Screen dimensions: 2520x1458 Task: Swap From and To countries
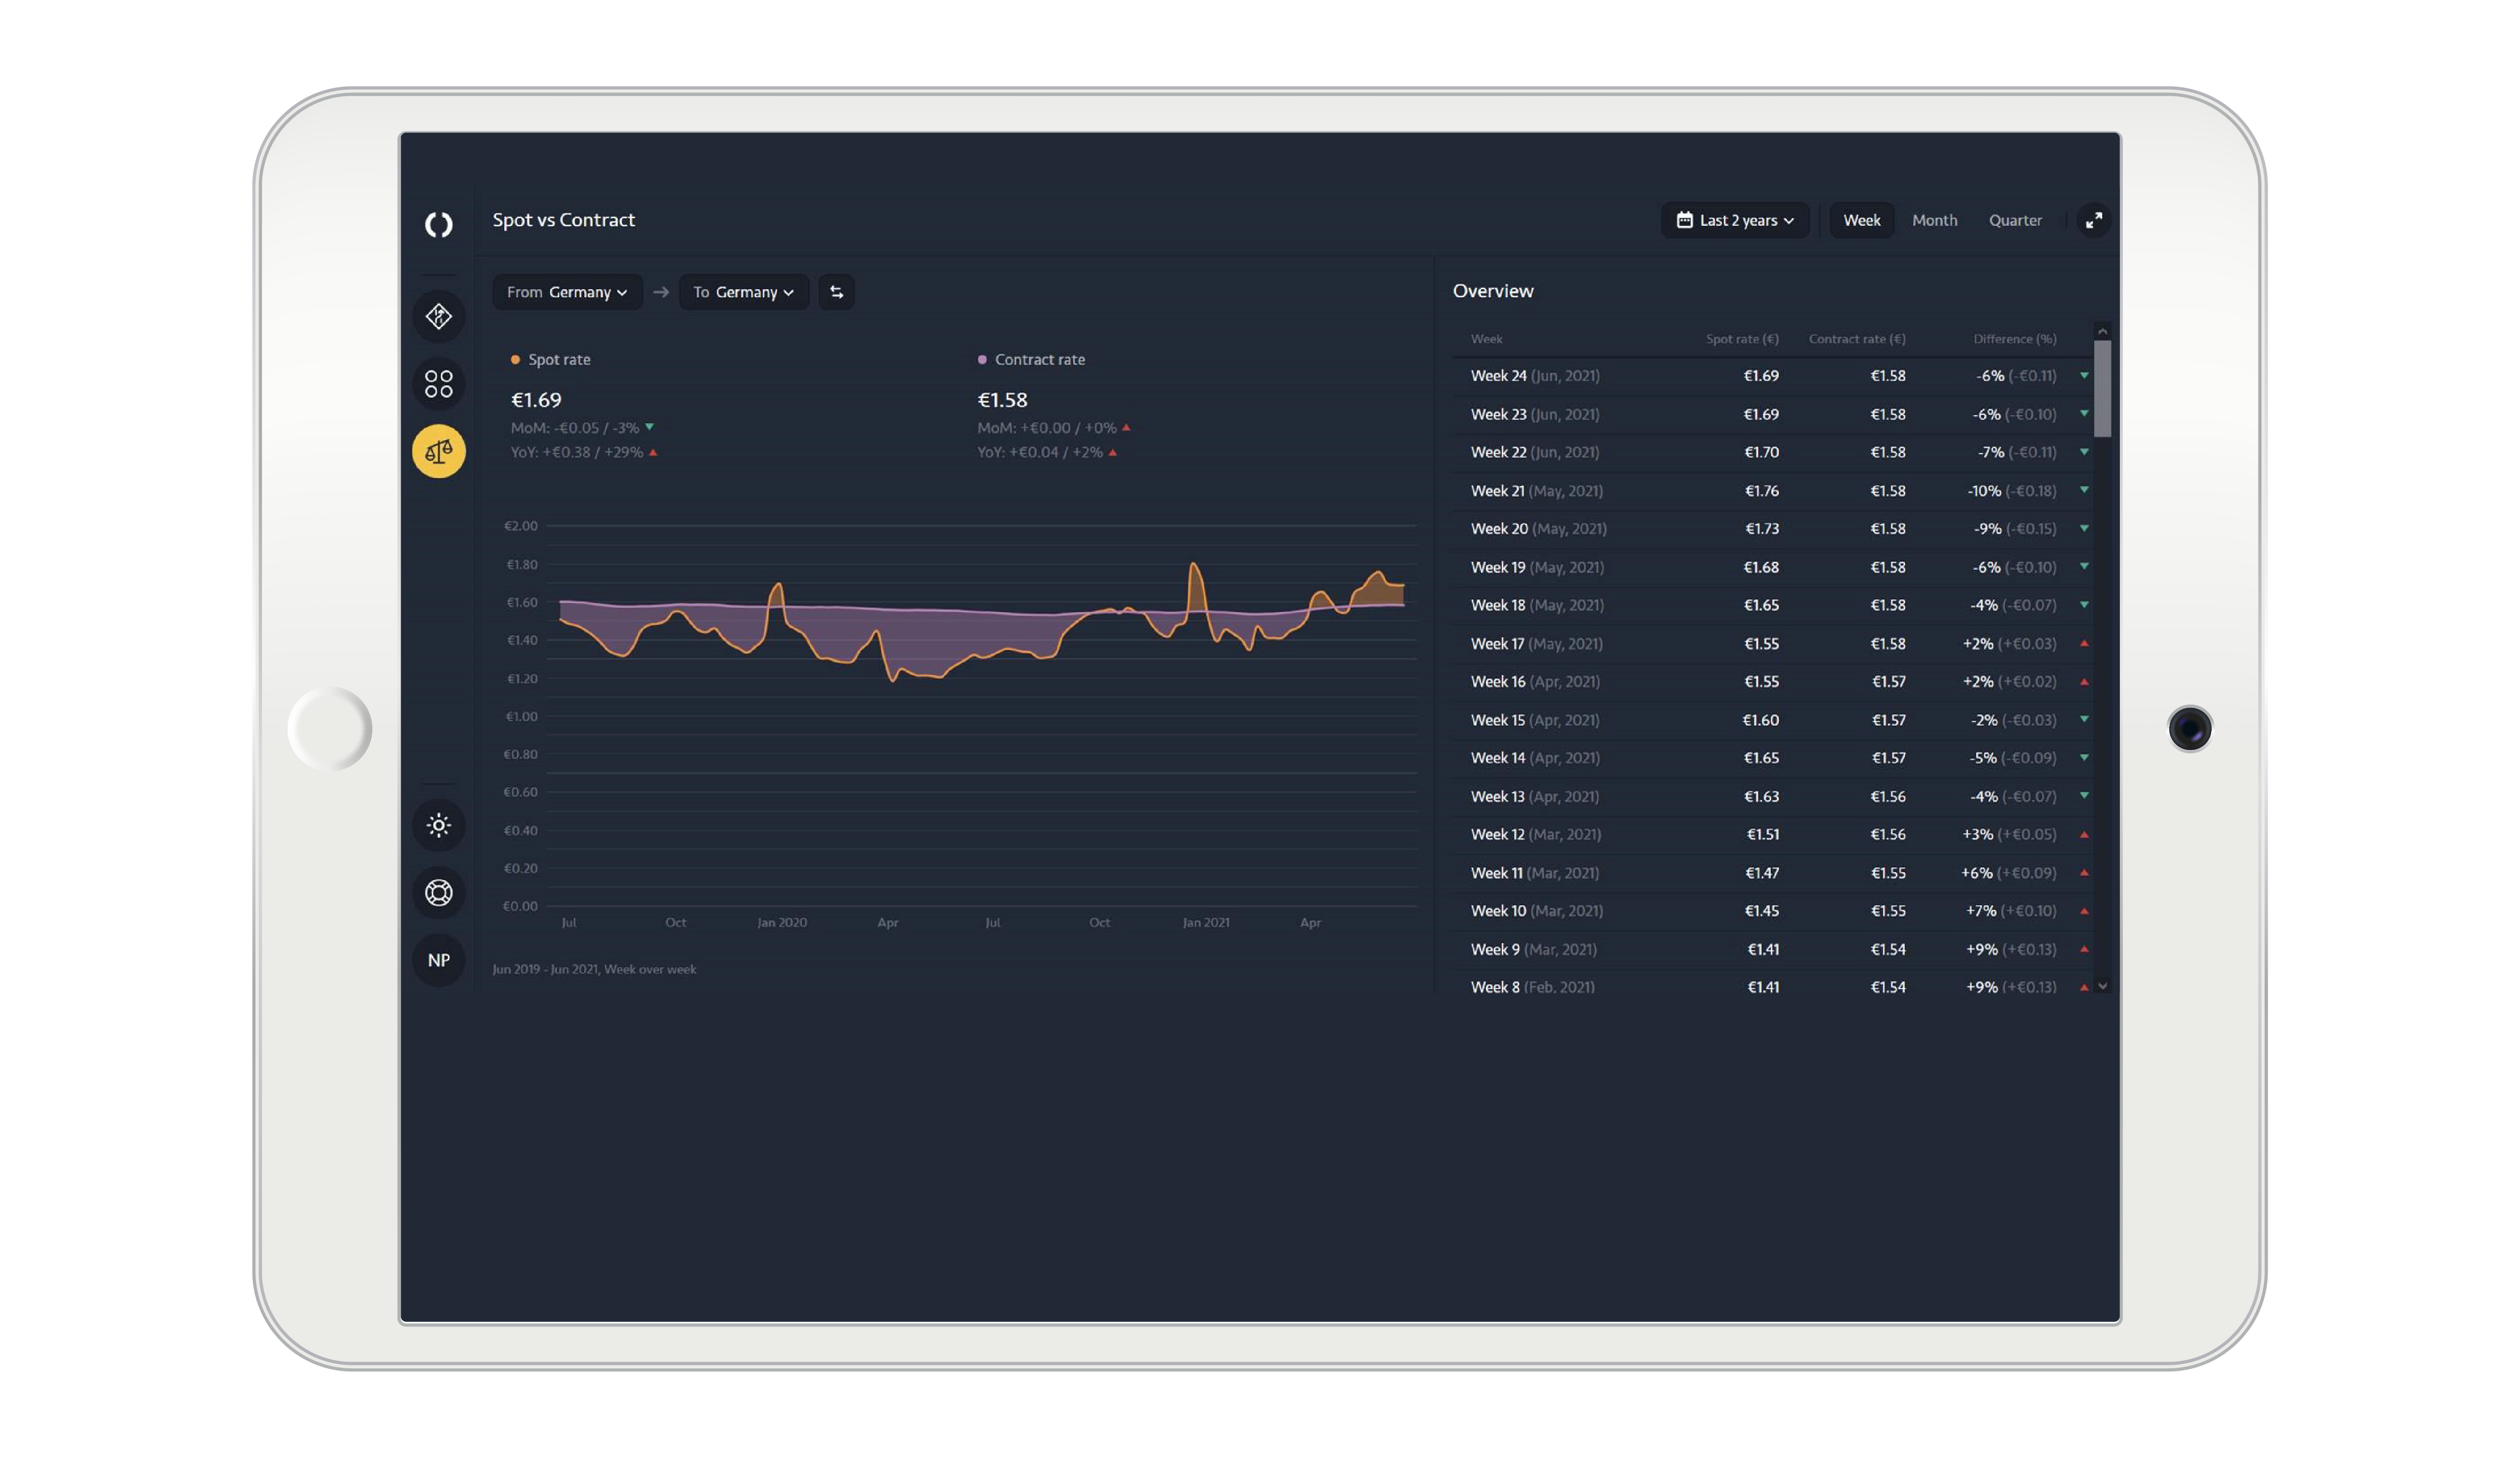pos(836,292)
